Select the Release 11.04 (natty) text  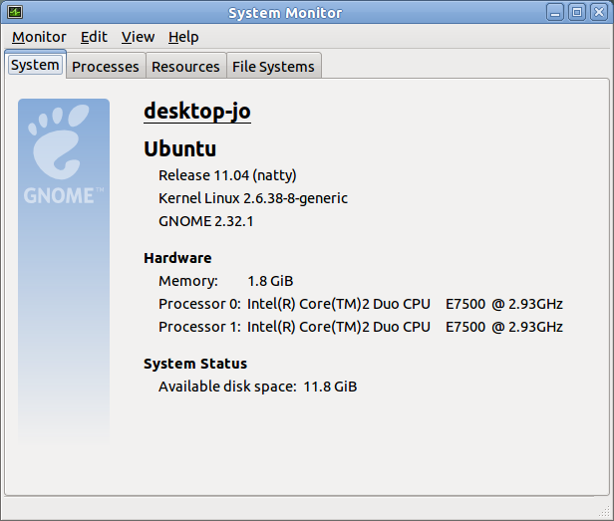pos(227,175)
